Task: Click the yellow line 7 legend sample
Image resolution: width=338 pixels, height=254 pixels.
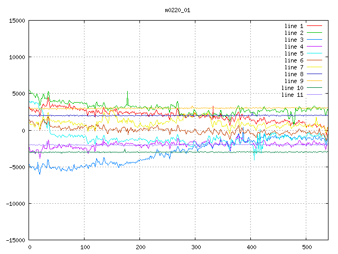Action: tap(314, 67)
